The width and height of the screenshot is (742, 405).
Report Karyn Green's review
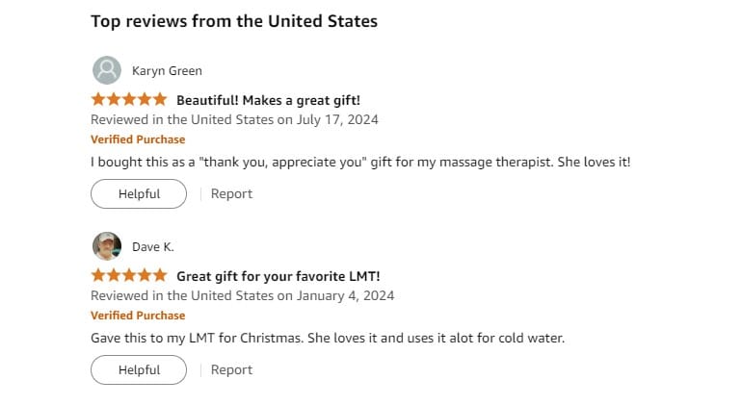click(x=231, y=193)
